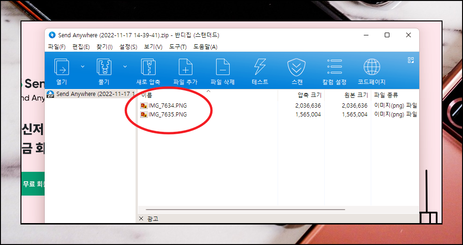Open the 보기(V) menu

153,47
